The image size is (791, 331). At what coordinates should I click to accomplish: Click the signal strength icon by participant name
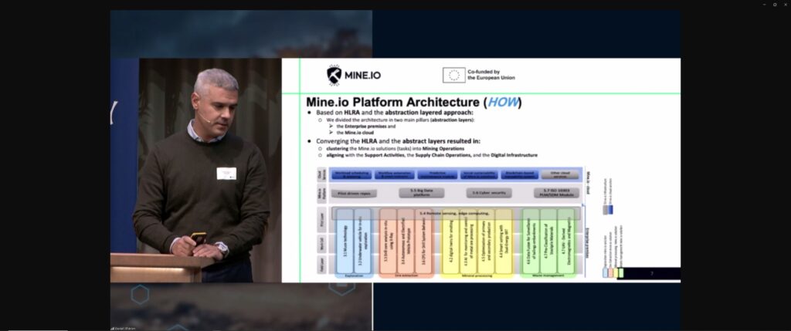(x=113, y=327)
